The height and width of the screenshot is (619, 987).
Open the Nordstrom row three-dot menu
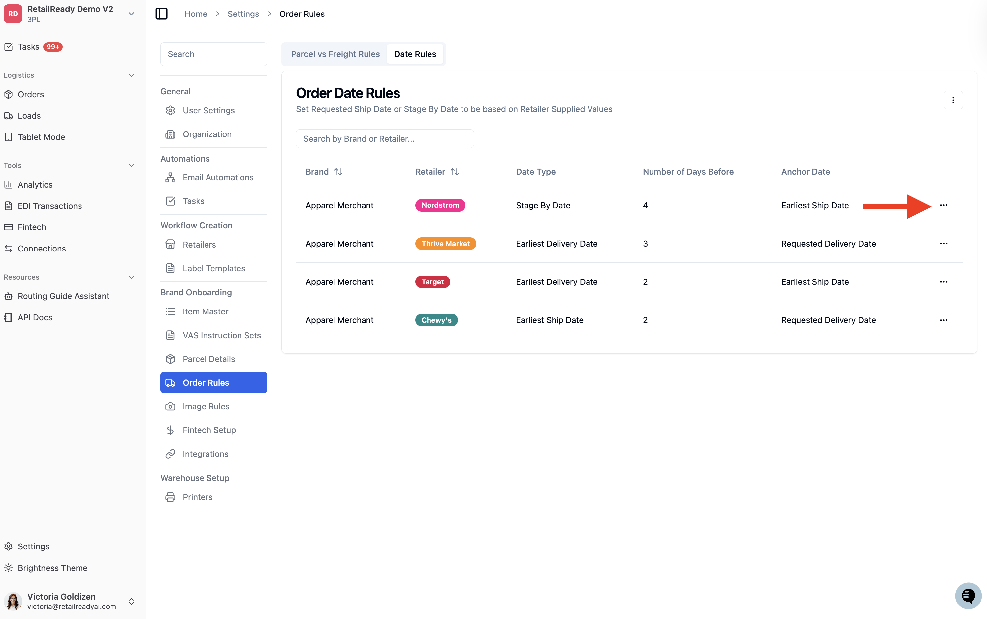tap(943, 205)
